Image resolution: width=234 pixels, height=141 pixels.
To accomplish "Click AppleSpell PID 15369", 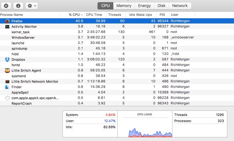I will click(163, 92).
